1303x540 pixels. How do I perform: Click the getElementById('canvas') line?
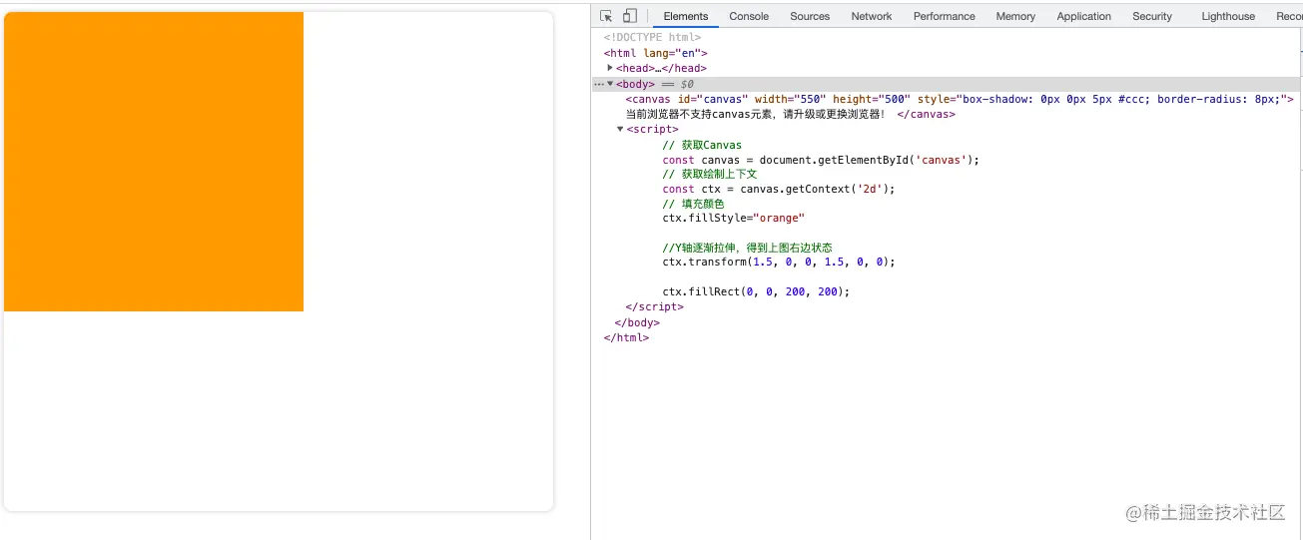point(821,160)
